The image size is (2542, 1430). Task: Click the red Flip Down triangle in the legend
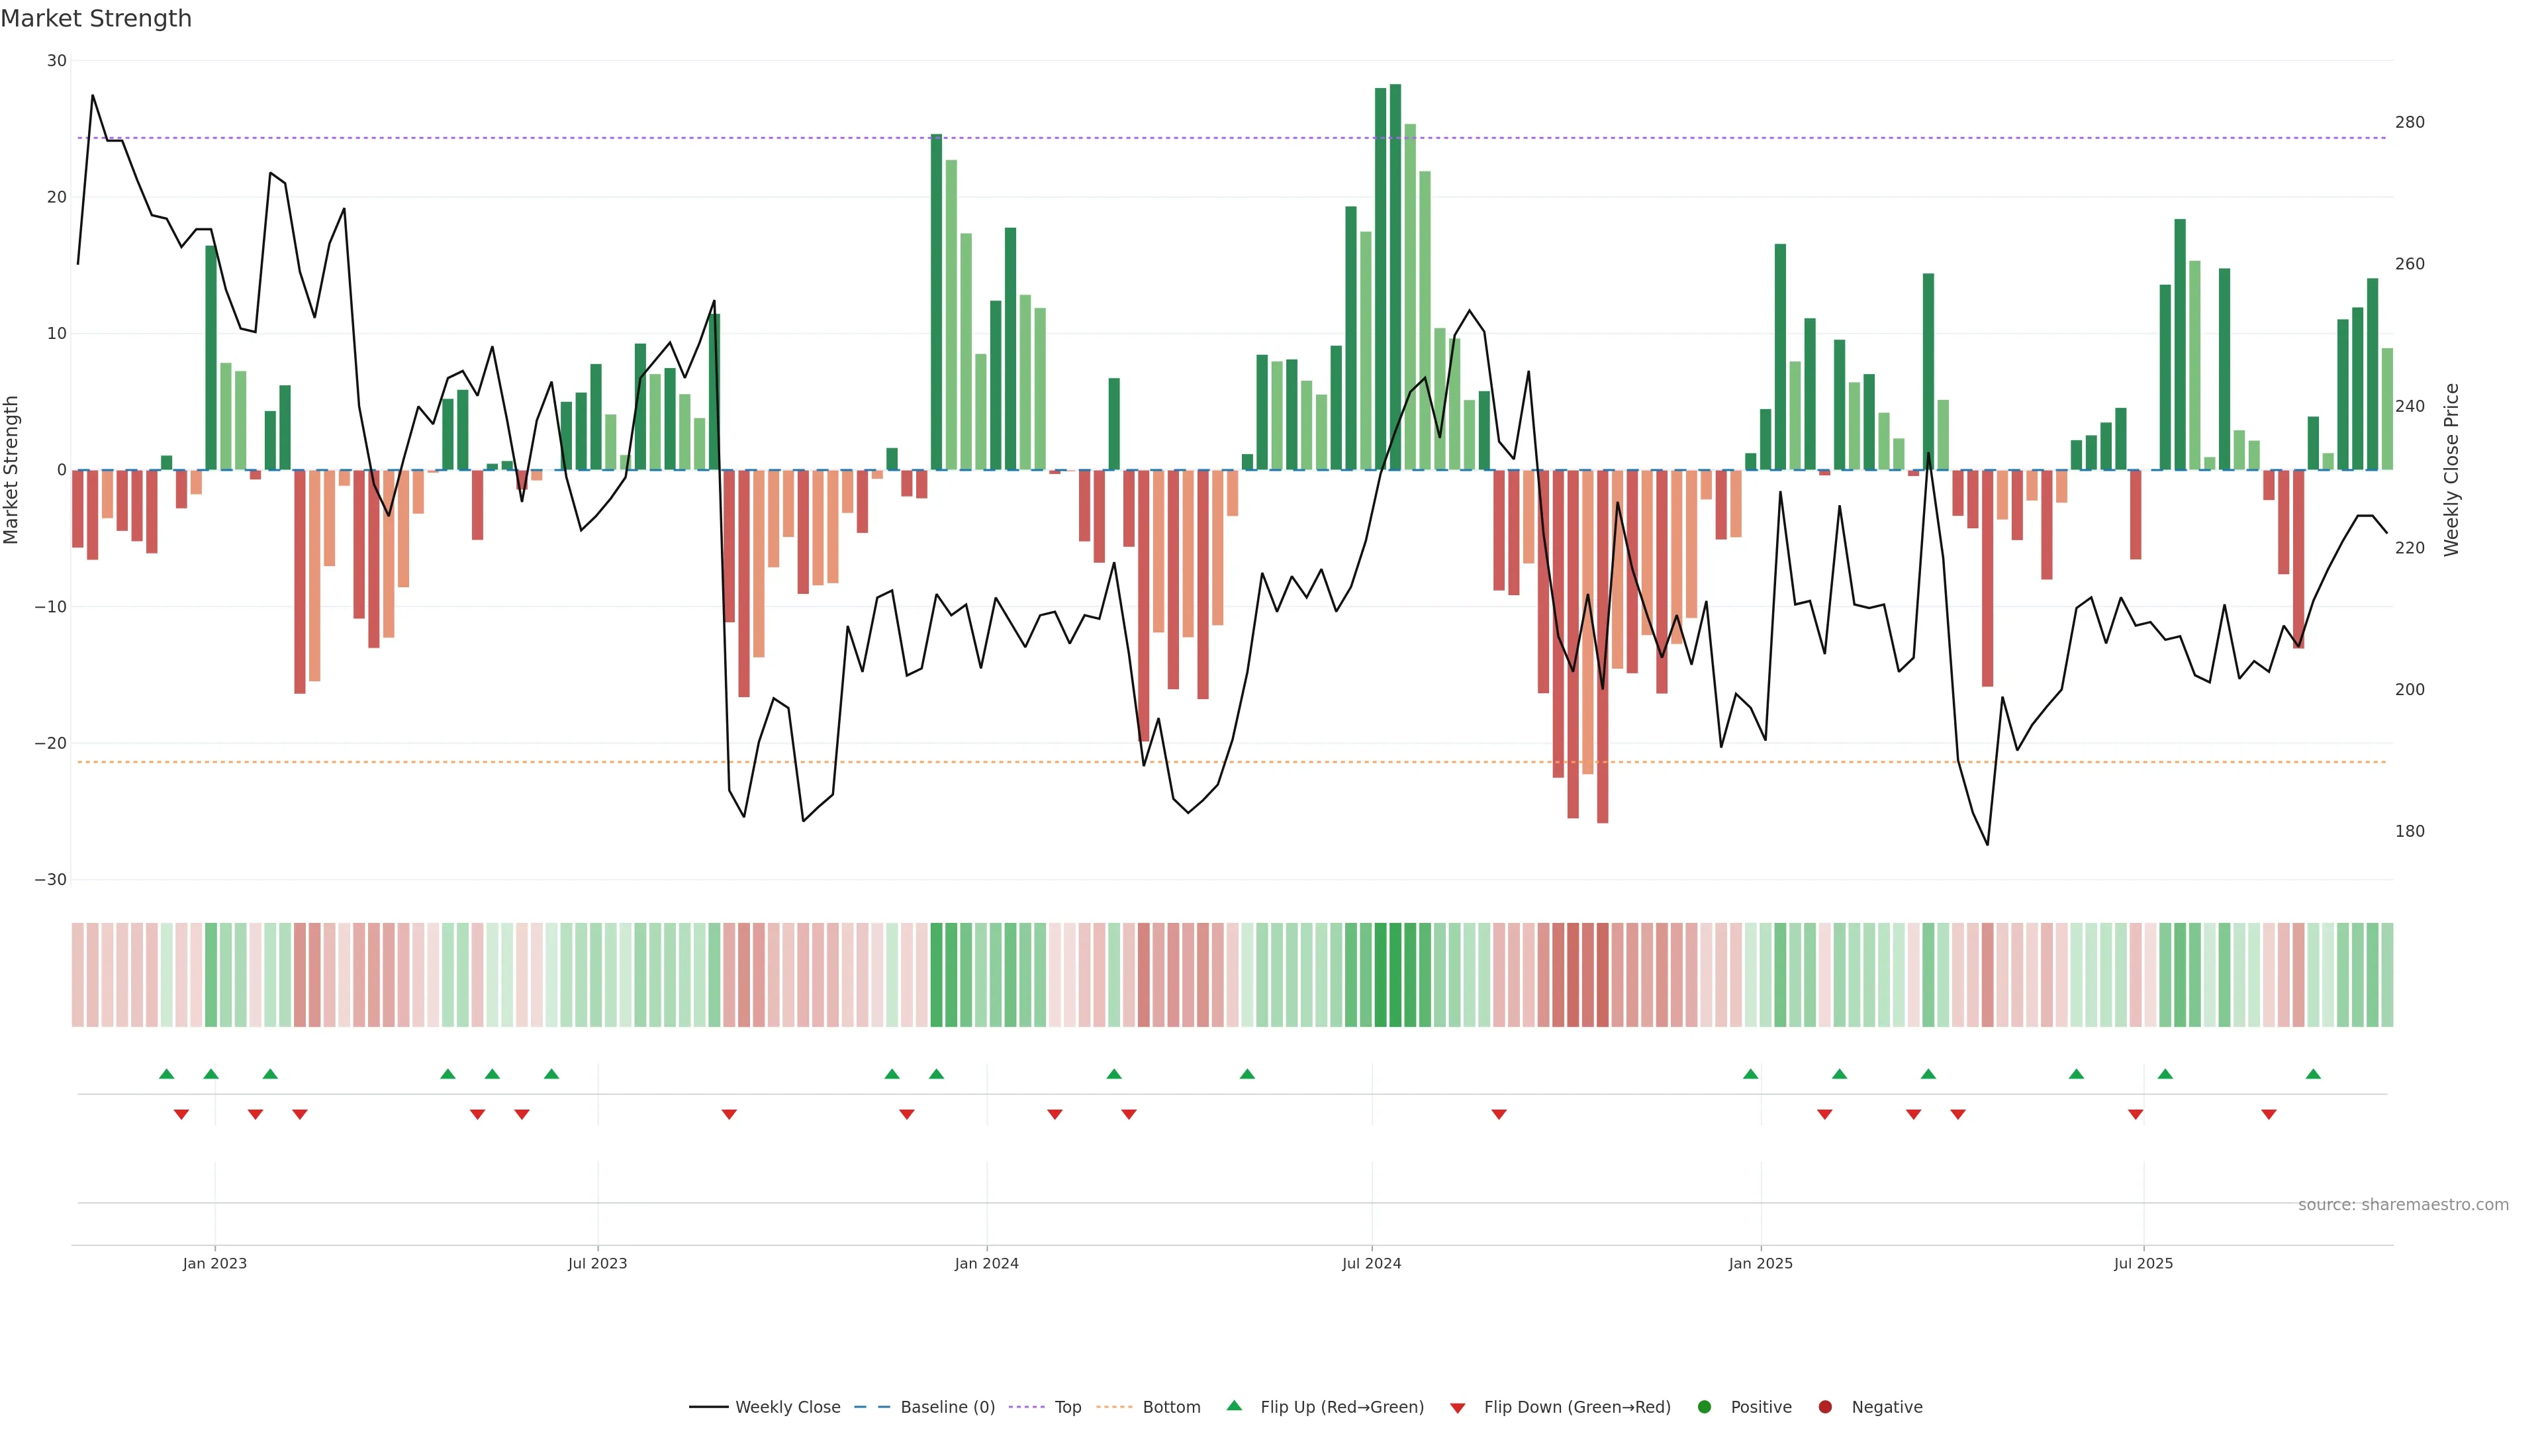pyautogui.click(x=1458, y=1407)
